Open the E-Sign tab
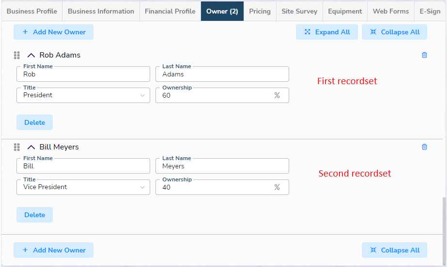 point(430,11)
